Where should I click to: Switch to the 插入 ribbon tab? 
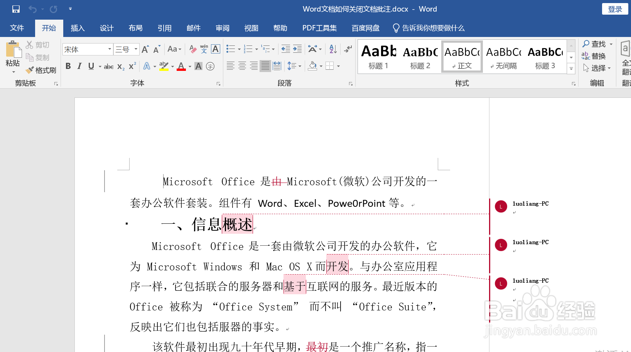(x=78, y=28)
